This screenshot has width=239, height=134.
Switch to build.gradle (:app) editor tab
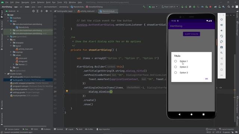coord(65,11)
